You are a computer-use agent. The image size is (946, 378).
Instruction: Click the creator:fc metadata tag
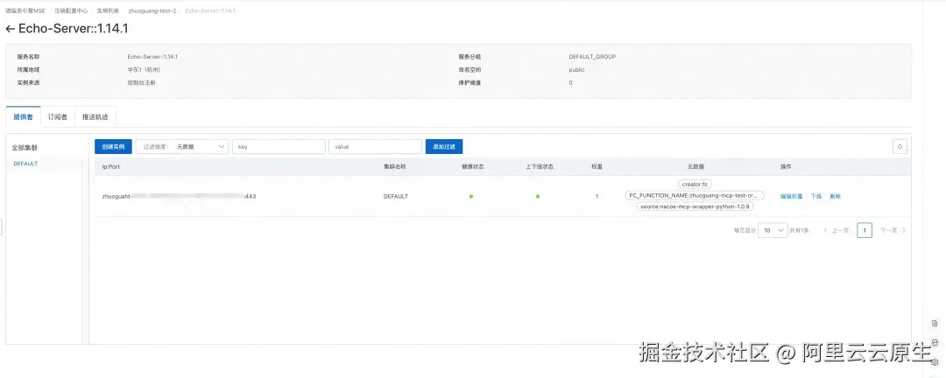694,185
